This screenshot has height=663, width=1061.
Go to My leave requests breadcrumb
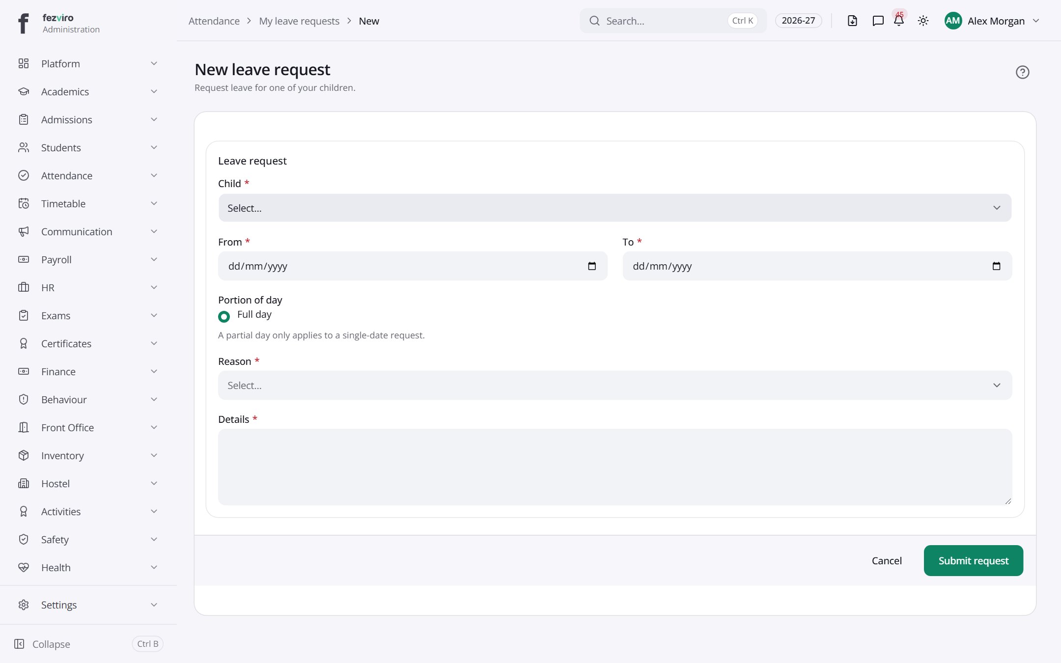(299, 21)
